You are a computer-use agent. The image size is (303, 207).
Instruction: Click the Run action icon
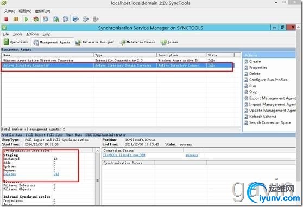point(246,86)
